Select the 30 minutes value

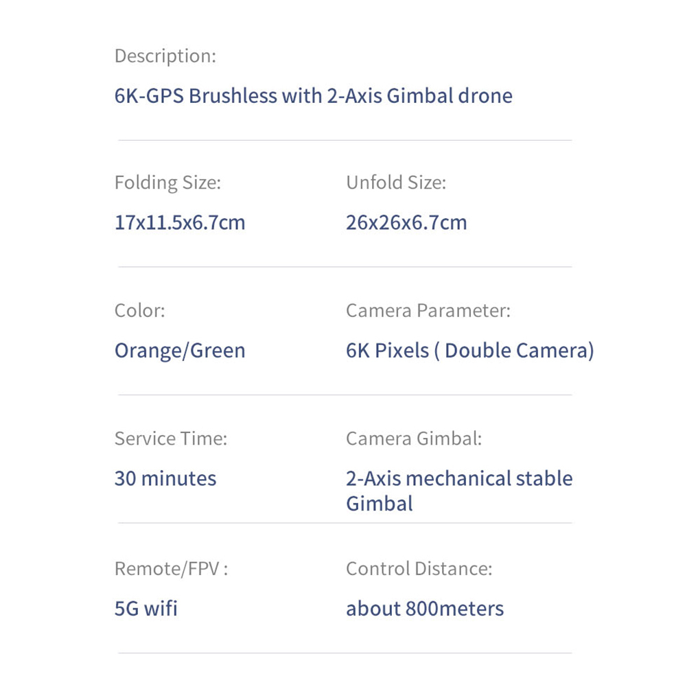[x=165, y=478]
